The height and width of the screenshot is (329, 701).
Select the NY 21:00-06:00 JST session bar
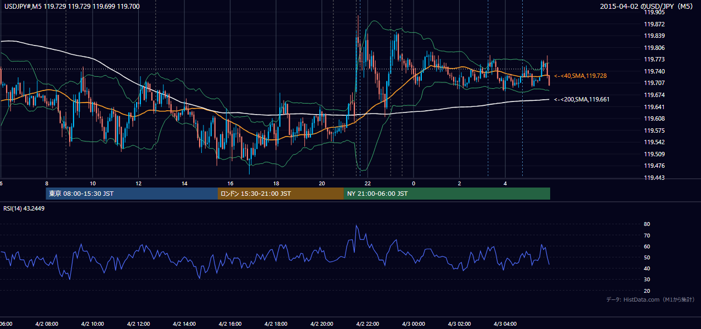tap(447, 194)
